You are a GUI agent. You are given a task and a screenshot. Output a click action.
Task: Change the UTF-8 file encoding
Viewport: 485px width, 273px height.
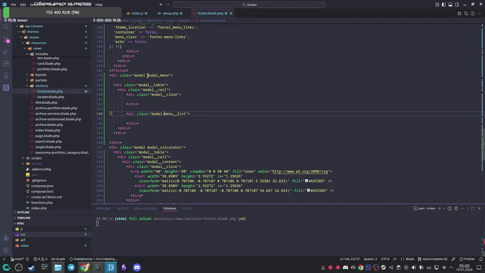pos(385,259)
